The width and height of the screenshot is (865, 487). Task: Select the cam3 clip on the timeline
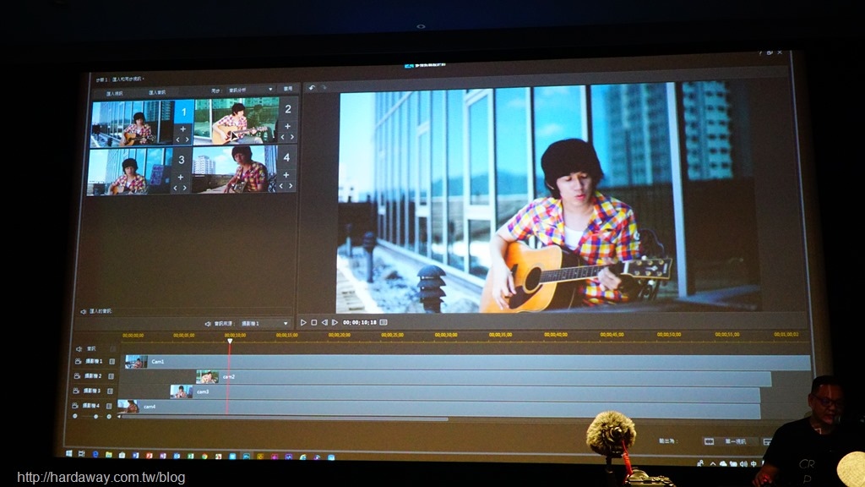(x=465, y=392)
